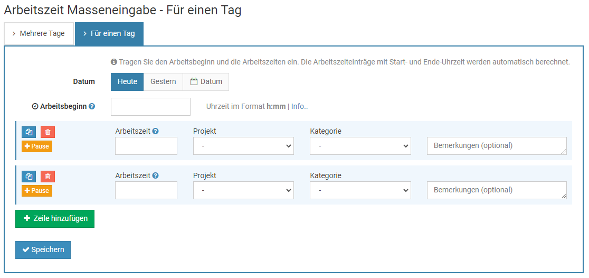
Task: Select Gestern as the date
Action: coord(163,82)
